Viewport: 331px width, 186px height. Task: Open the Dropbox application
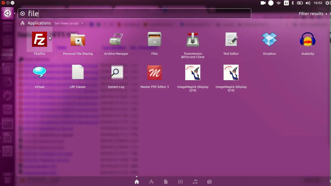[x=269, y=40]
